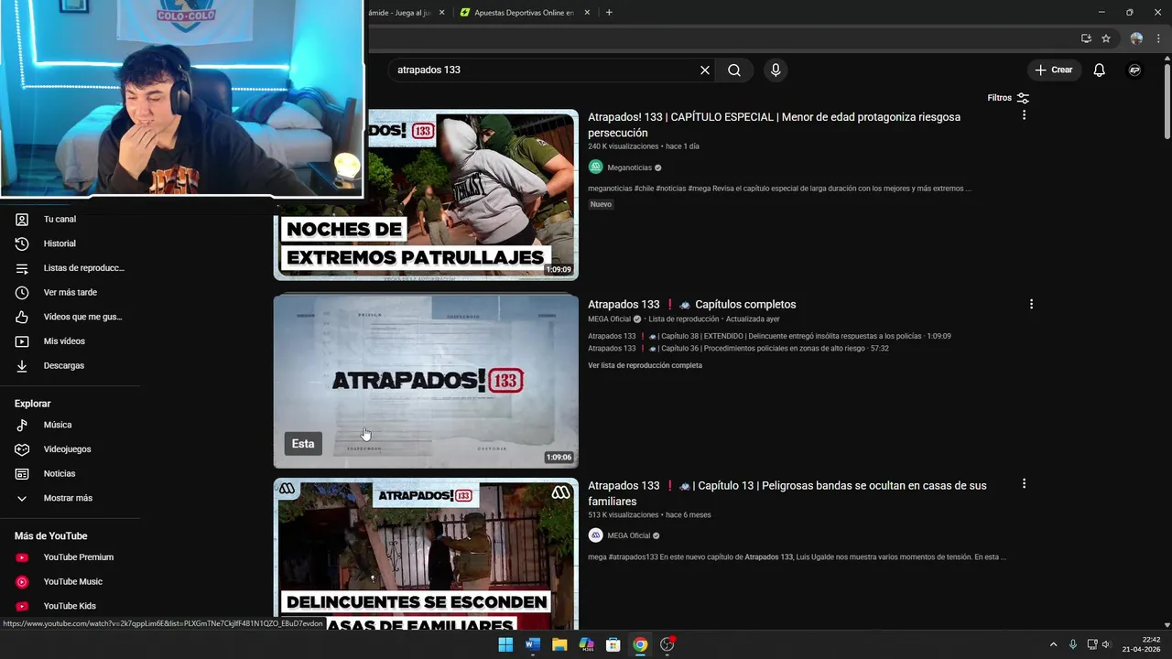Show hidden system tray icons

tap(1053, 644)
